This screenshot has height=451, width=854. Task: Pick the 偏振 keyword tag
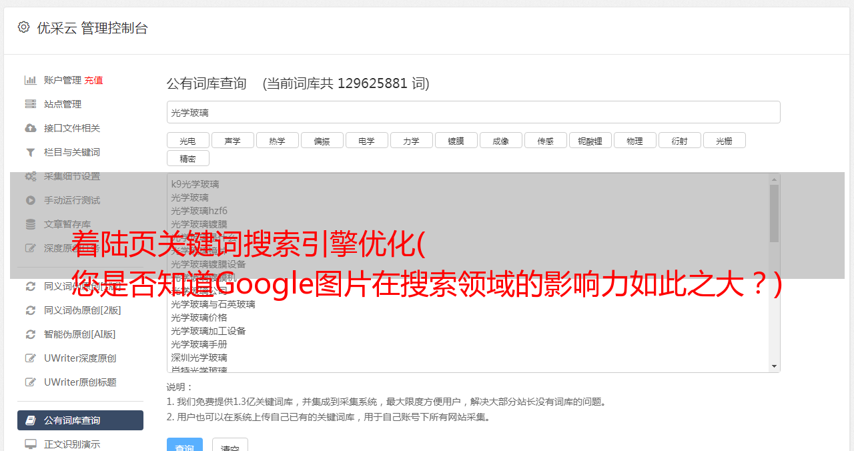(x=322, y=140)
